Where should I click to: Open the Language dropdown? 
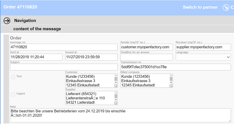click(203, 57)
